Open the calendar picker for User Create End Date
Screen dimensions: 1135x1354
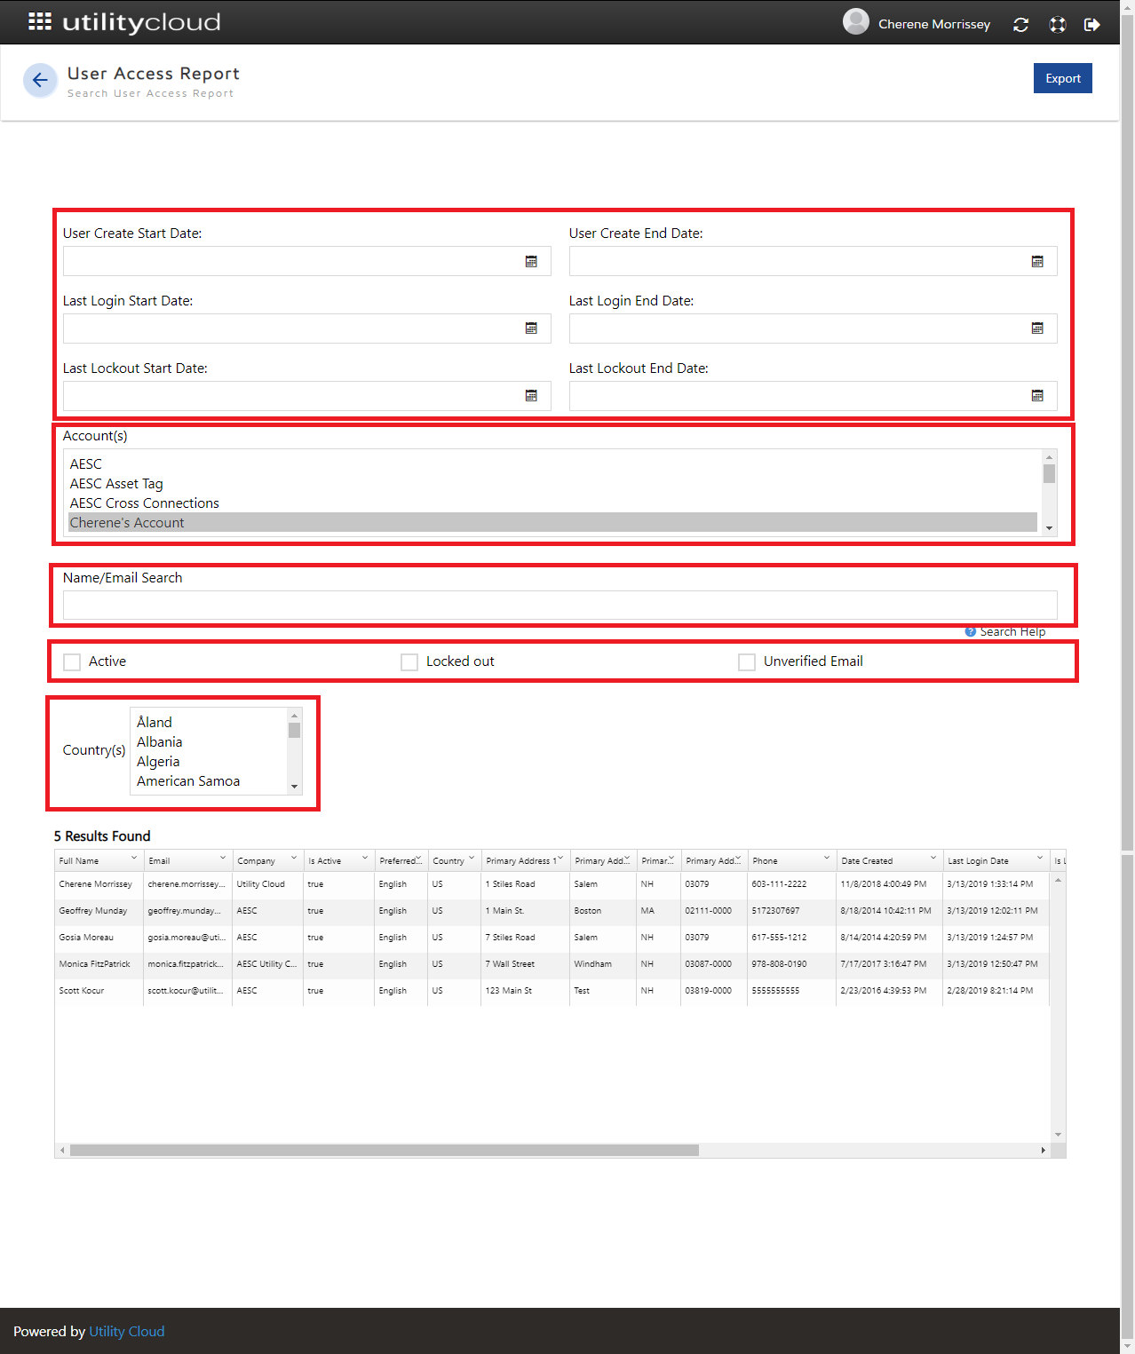point(1038,261)
